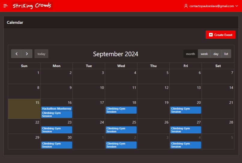Viewport: 242px width, 163px height.
Task: Switch to week view
Action: (204, 54)
